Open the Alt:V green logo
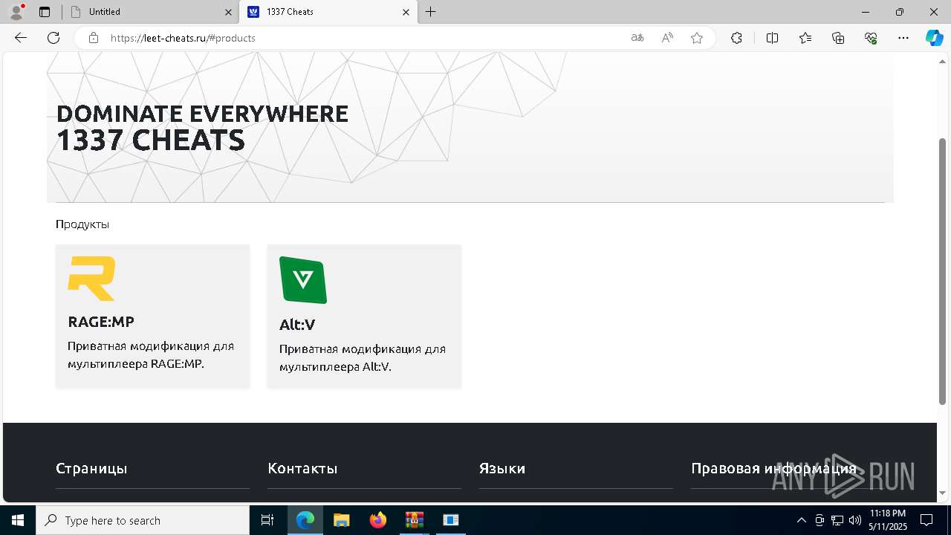 [x=303, y=280]
